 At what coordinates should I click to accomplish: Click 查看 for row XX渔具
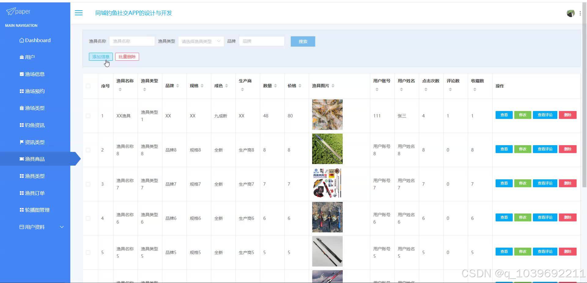[x=504, y=115]
